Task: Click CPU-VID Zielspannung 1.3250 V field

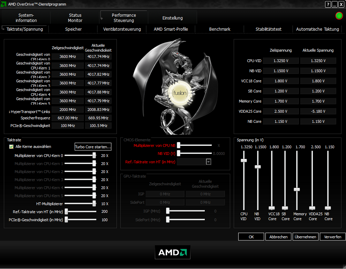Action: pos(281,61)
